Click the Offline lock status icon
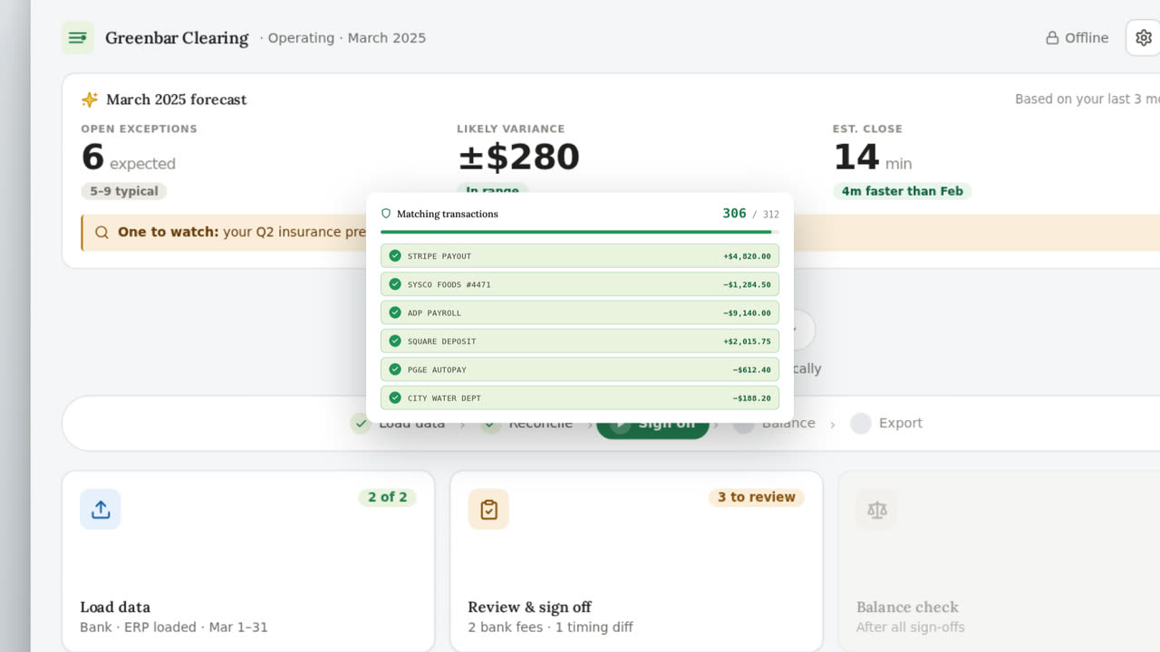This screenshot has height=652, width=1160. pyautogui.click(x=1052, y=38)
